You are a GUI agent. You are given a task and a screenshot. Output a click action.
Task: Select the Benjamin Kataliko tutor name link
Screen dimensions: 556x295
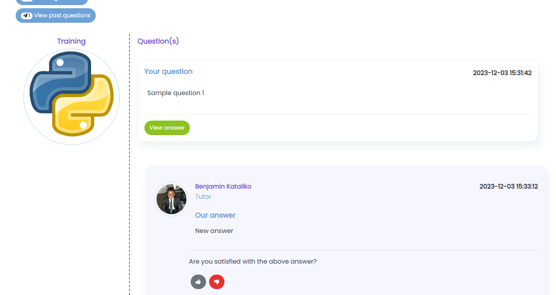click(x=223, y=186)
